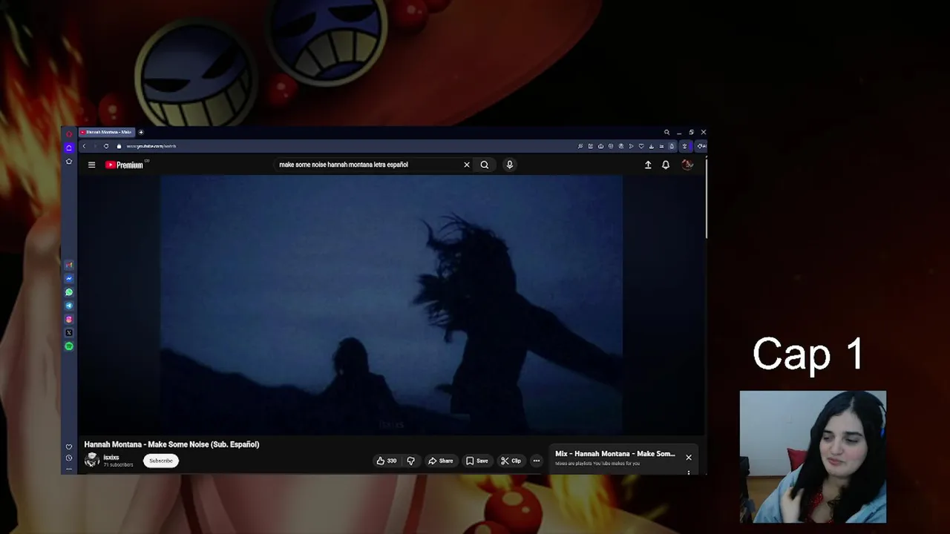Open the isxixs channel name link
The image size is (950, 534).
(111, 458)
